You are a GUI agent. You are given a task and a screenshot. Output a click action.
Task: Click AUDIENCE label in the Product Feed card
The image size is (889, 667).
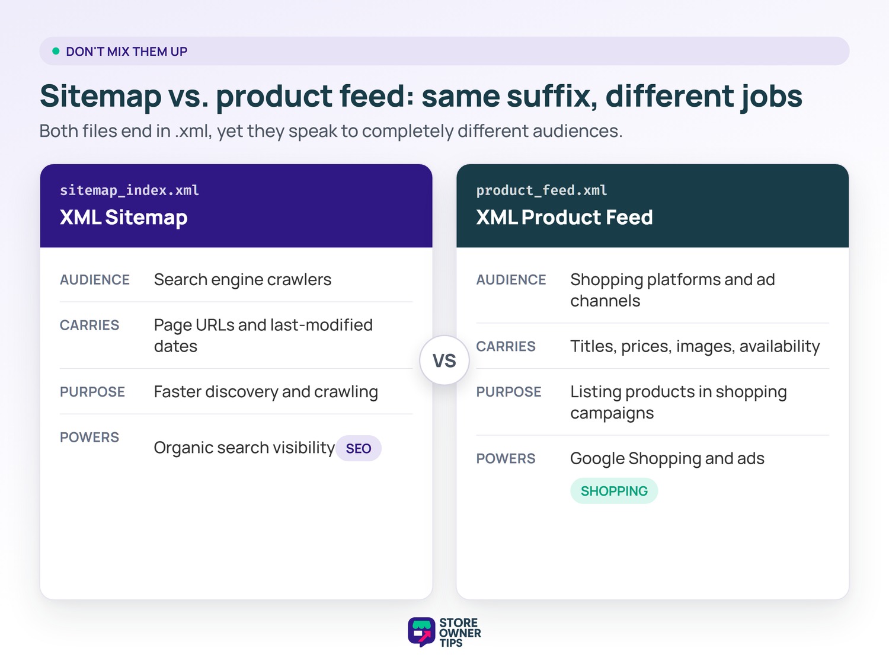coord(511,280)
